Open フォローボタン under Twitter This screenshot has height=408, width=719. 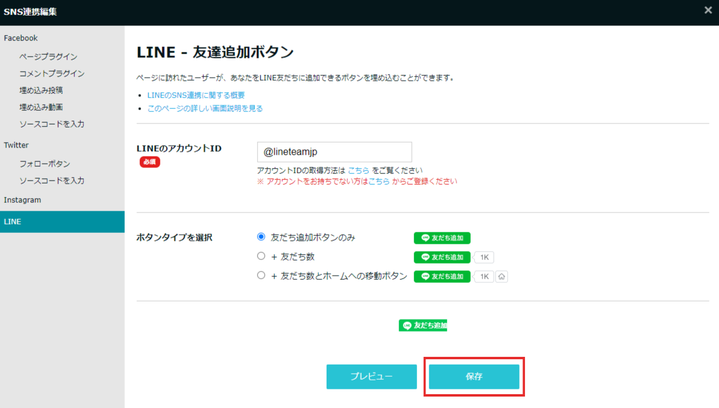45,164
